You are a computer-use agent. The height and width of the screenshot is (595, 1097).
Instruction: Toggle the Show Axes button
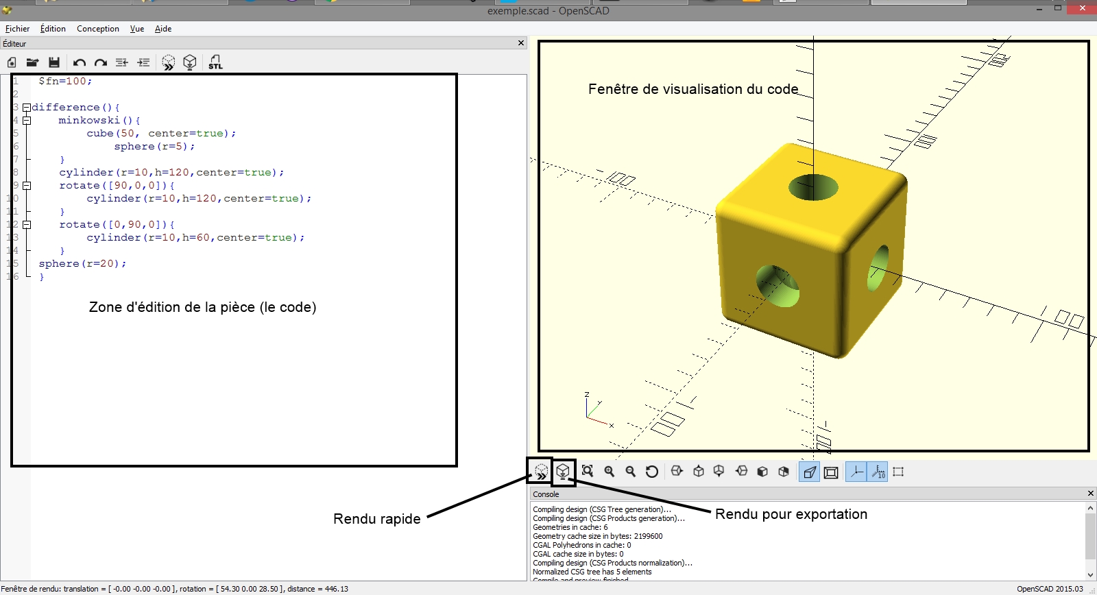click(x=856, y=472)
